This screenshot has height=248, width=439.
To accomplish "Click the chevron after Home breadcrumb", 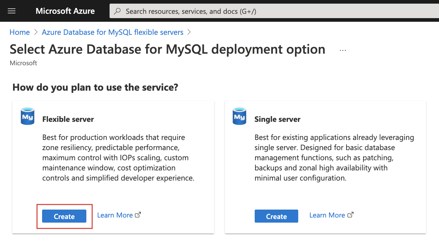I will click(36, 32).
